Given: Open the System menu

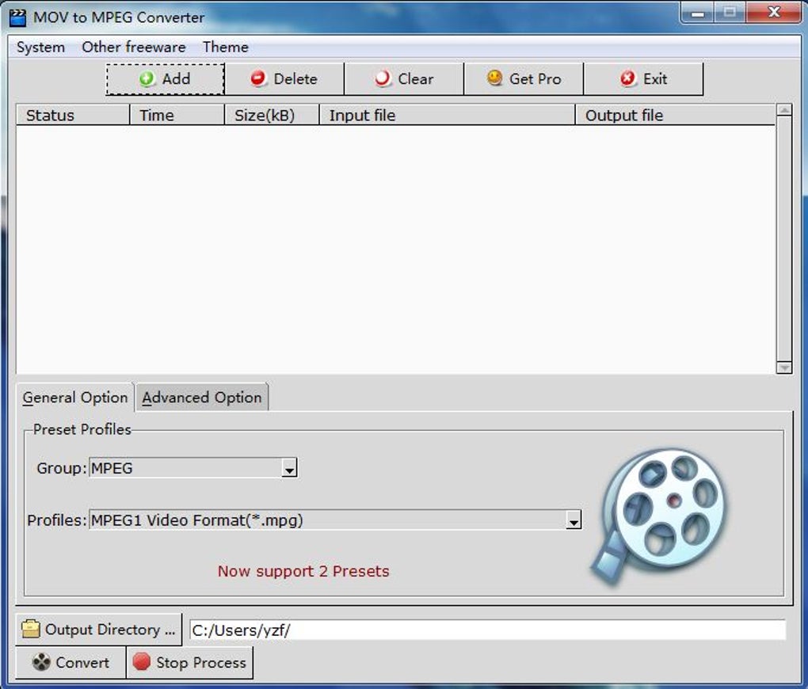Looking at the screenshot, I should tap(40, 47).
